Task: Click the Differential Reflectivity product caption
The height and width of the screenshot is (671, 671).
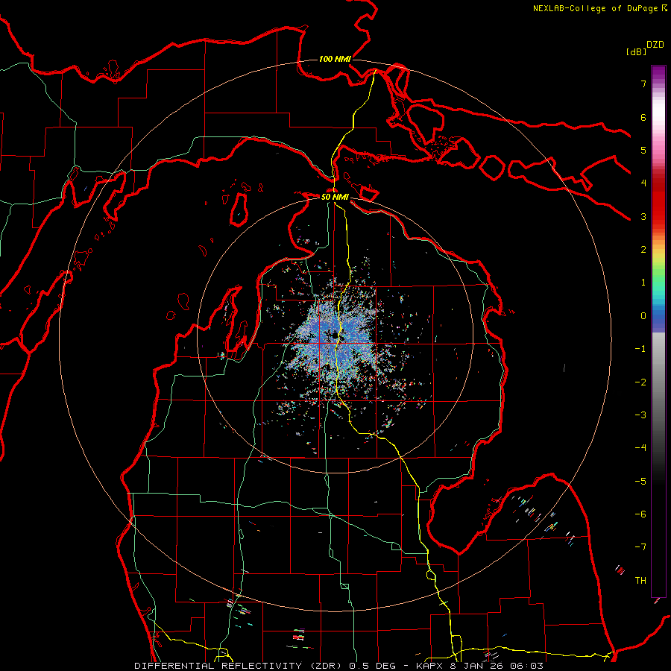Action: pyautogui.click(x=338, y=666)
